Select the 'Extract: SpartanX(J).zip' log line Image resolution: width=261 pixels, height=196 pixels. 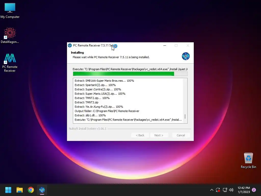pos(95,85)
